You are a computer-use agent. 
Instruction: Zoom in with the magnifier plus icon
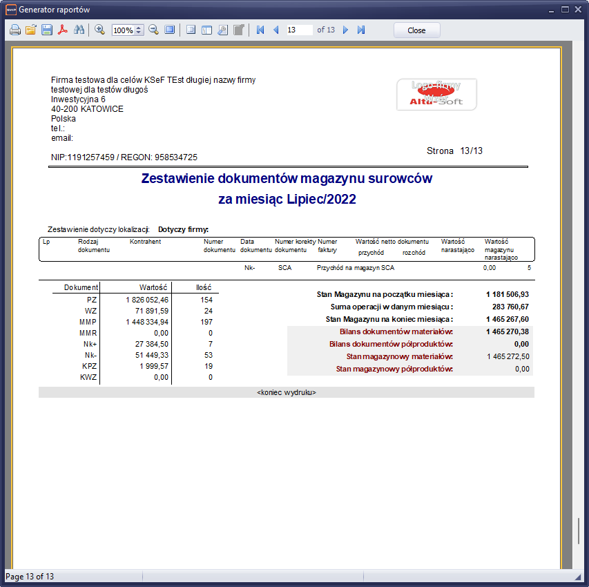tap(99, 30)
